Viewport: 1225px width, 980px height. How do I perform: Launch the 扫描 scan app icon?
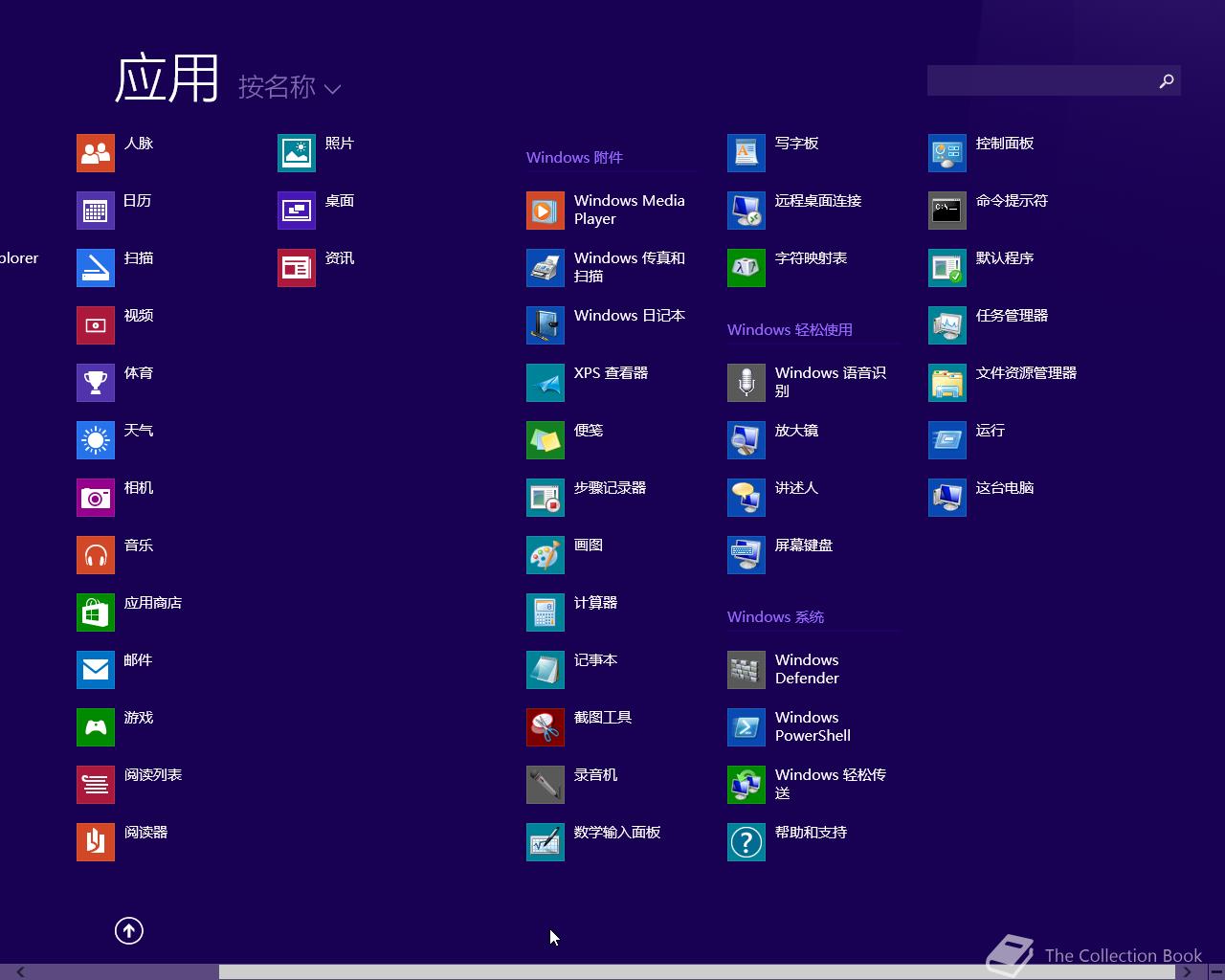tap(96, 268)
